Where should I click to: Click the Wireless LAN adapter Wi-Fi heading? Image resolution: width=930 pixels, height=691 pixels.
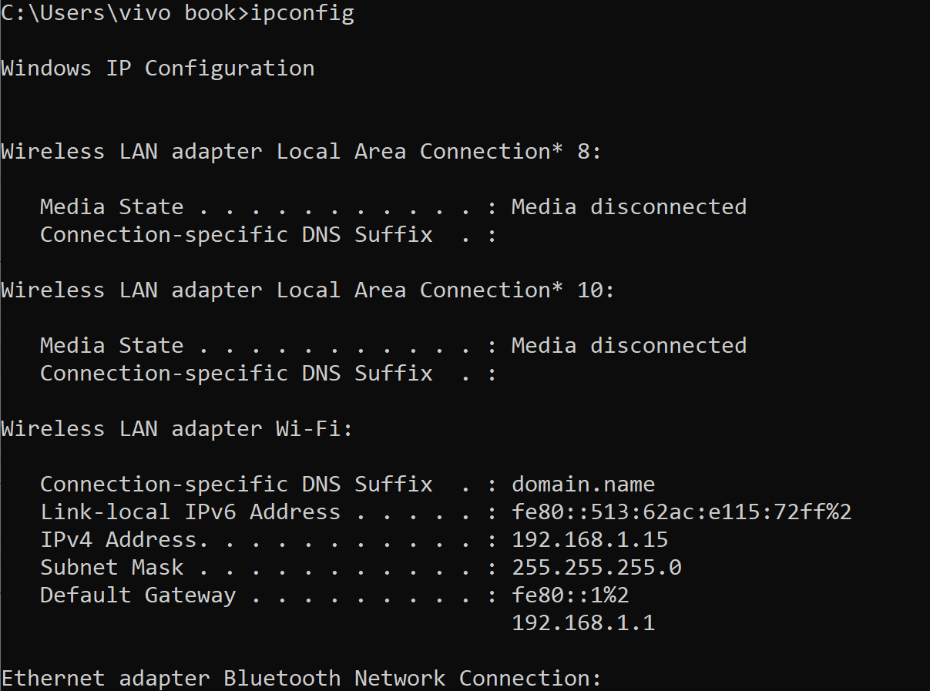[176, 429]
